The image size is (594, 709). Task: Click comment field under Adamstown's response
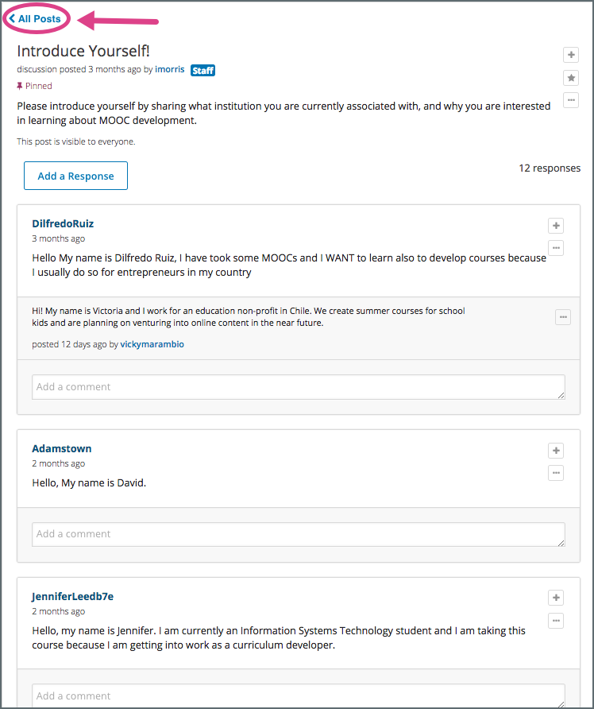click(298, 534)
